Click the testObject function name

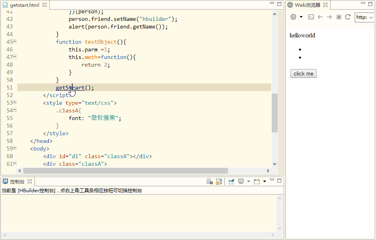100,42
